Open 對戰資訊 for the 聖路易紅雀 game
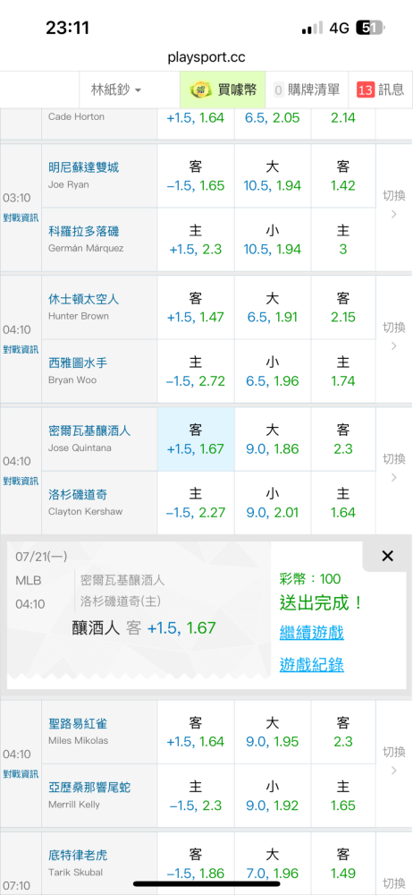This screenshot has width=413, height=895. [x=21, y=774]
